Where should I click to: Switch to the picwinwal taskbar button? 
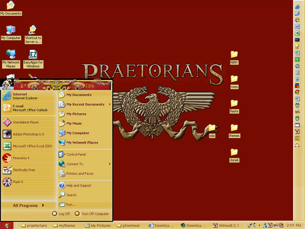128,226
